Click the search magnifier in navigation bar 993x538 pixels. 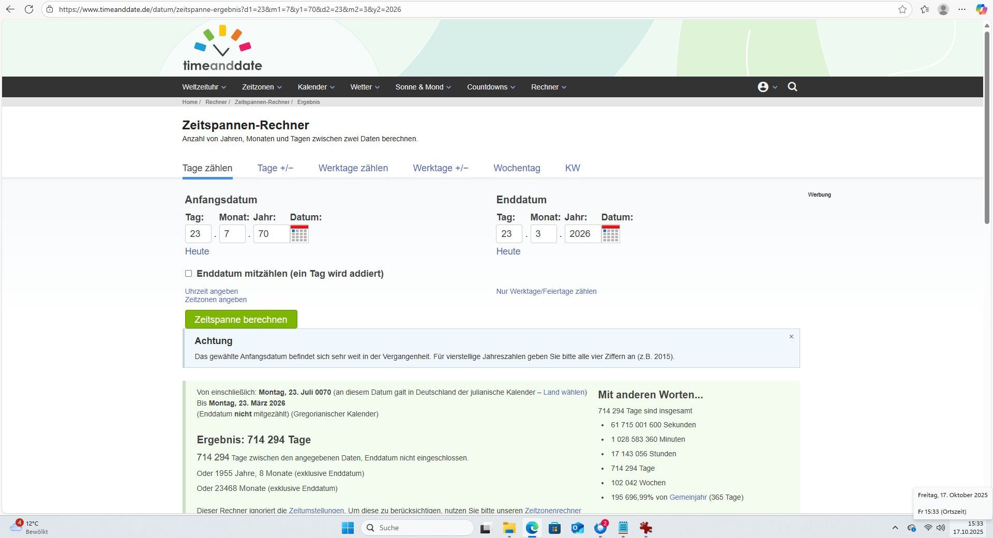click(792, 87)
